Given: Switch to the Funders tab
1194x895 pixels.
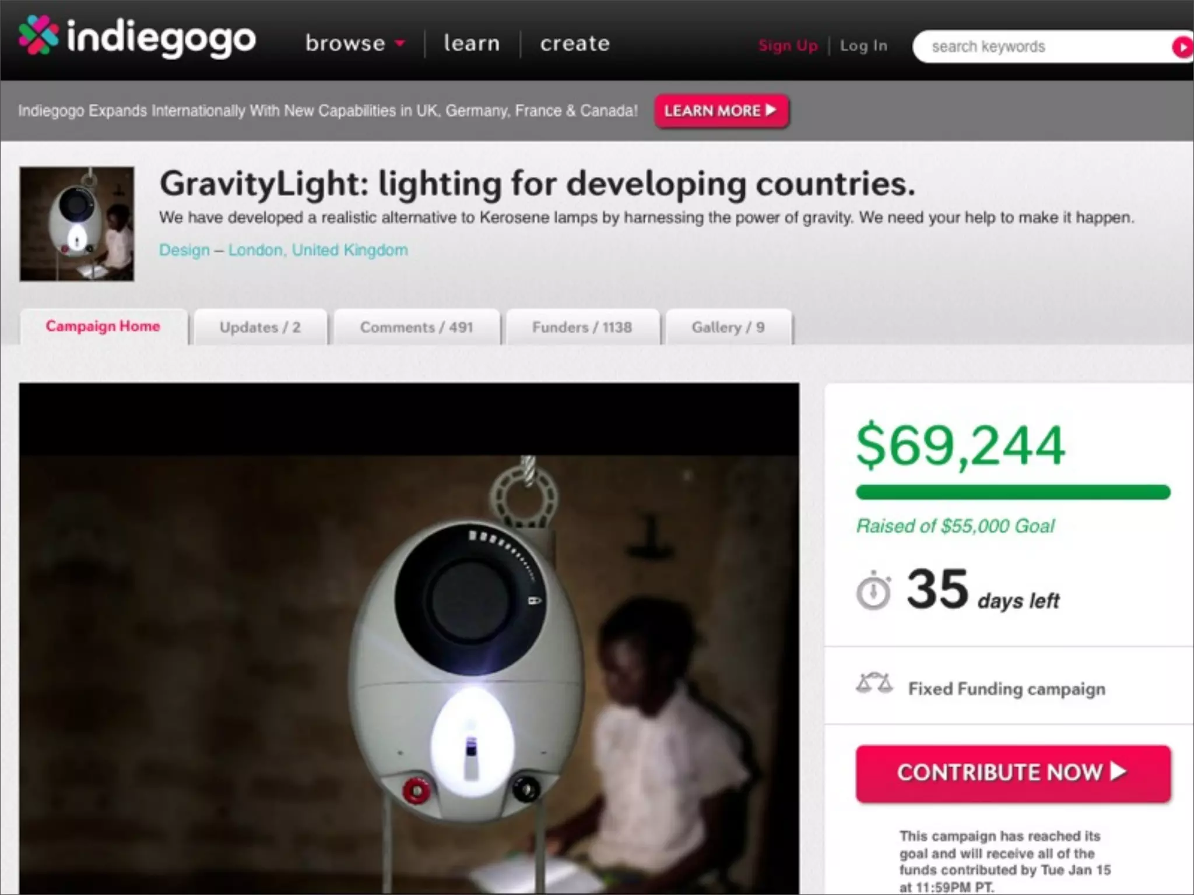Looking at the screenshot, I should coord(582,327).
